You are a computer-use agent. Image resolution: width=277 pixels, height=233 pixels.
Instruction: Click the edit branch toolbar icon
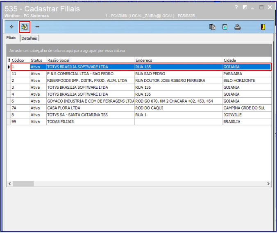25,27
